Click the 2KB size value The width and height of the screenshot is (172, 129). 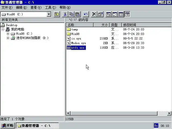pos(105,43)
